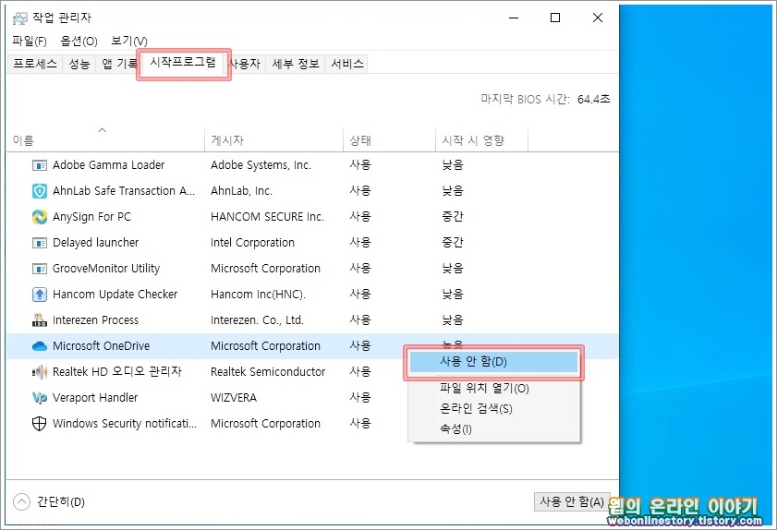Image resolution: width=777 pixels, height=530 pixels.
Task: Open the 파일(F) menu
Action: 30,42
